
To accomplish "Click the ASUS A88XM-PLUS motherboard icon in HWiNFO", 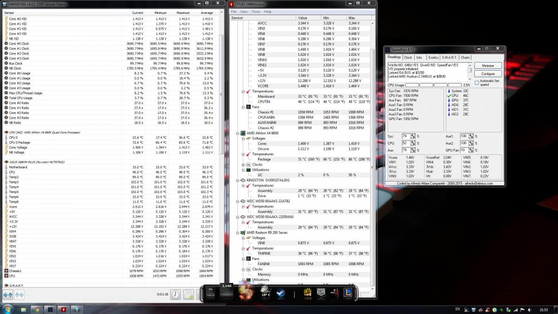I will click(x=6, y=162).
